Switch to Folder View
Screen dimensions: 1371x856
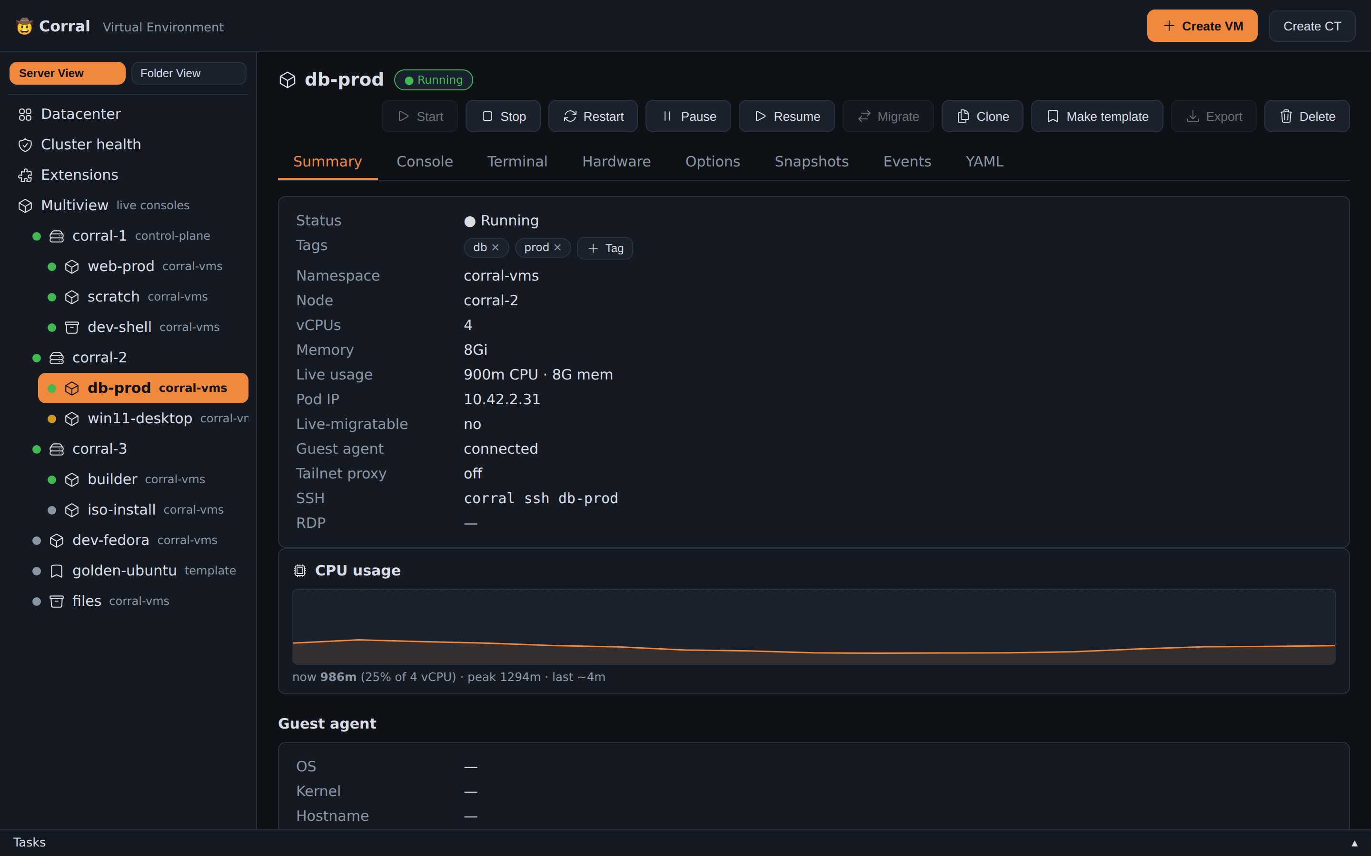pos(189,73)
